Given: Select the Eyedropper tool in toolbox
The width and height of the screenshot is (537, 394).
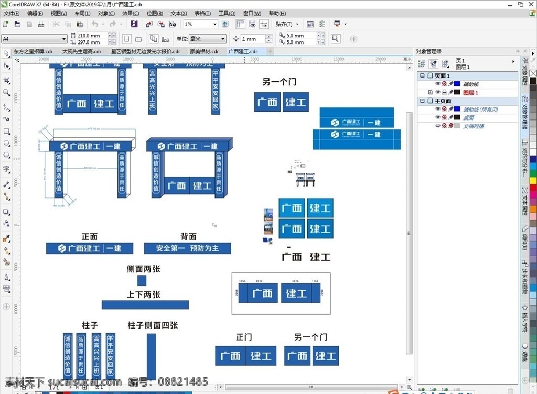Looking at the screenshot, I should (x=6, y=239).
